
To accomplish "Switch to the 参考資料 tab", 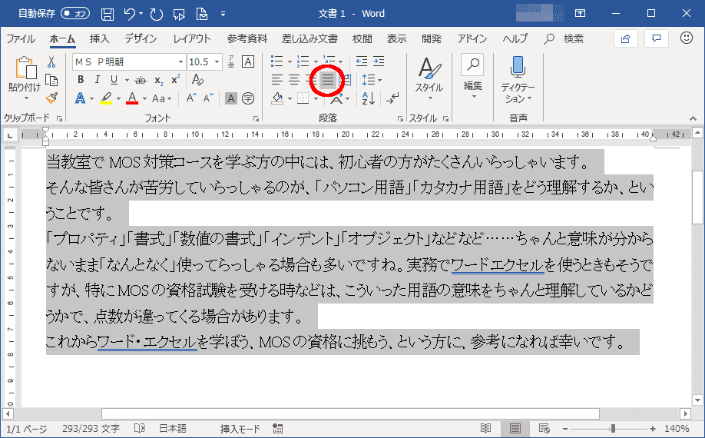I will coord(247,38).
